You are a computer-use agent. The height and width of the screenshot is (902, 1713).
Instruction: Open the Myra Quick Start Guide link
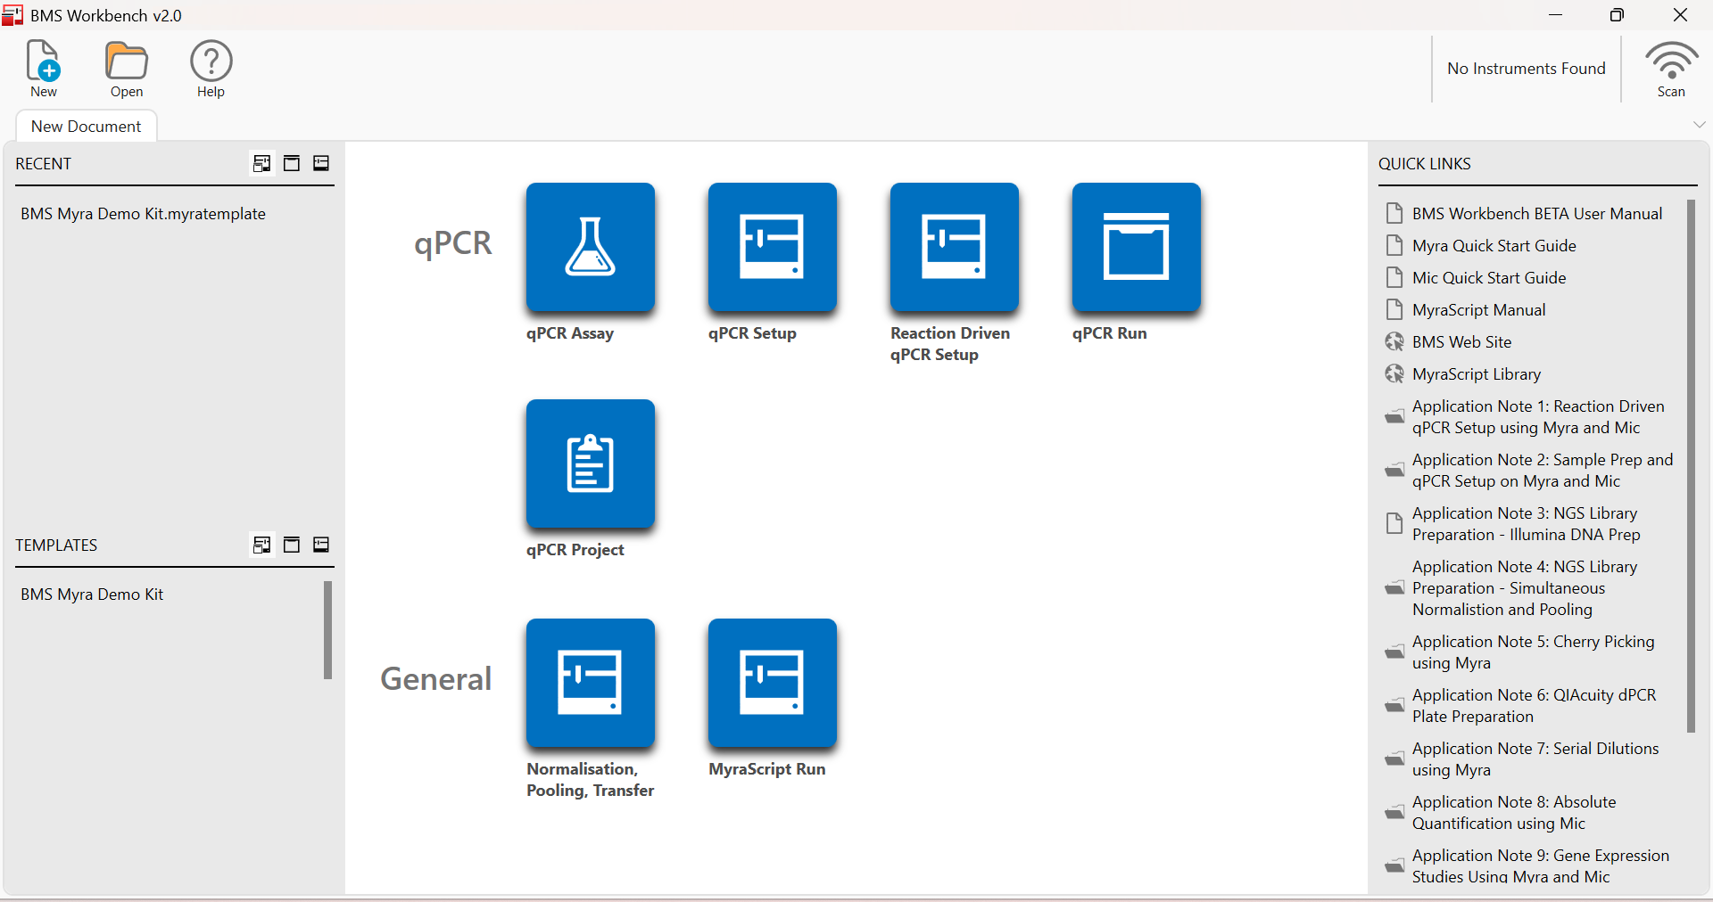pos(1494,246)
